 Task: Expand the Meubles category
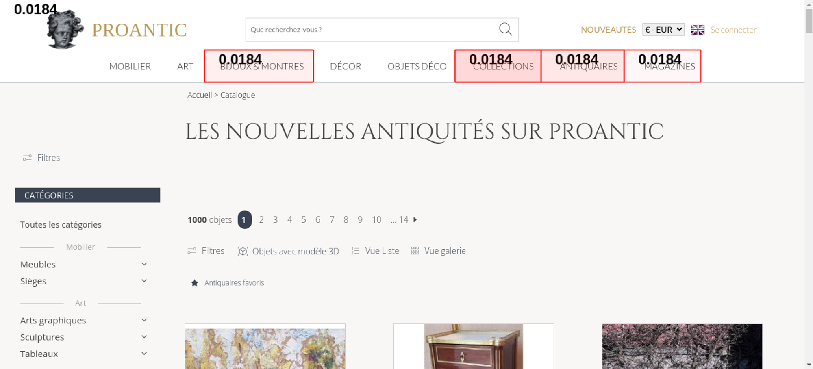tap(144, 264)
